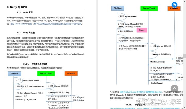Click the text "10 向多路复用器注册读事件"

click(161, 69)
